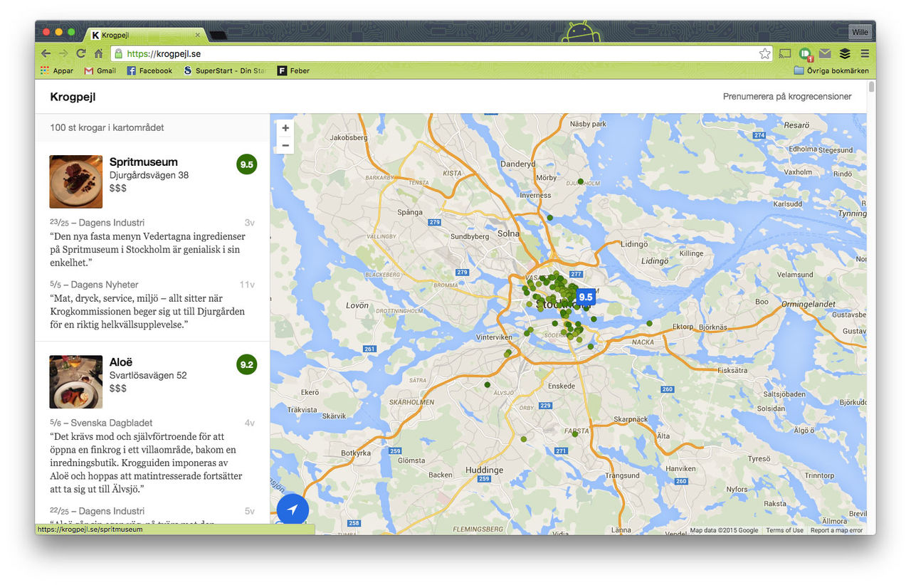This screenshot has width=911, height=585.
Task: Click the 9.5 score badge for Spritmuseum
Action: (x=246, y=164)
